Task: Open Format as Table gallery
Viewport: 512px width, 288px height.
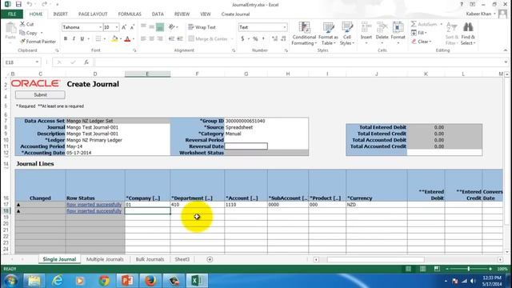Action: (x=328, y=34)
